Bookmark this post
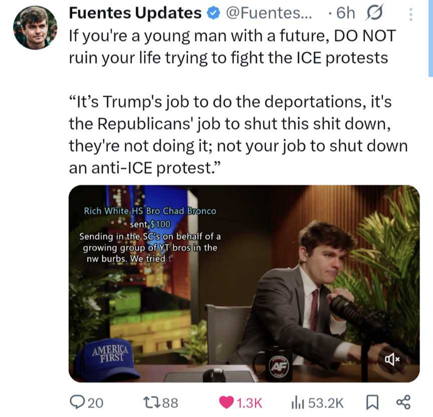This screenshot has height=417, width=433. [372, 403]
